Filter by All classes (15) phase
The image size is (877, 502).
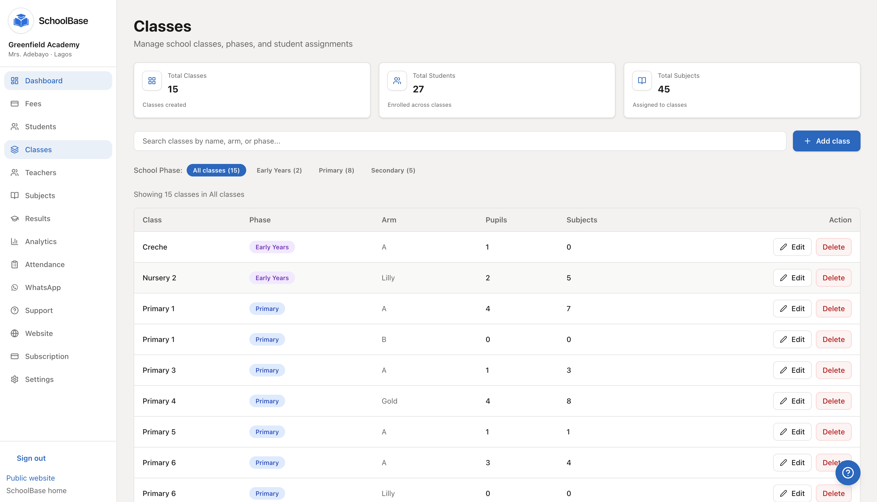tap(216, 170)
